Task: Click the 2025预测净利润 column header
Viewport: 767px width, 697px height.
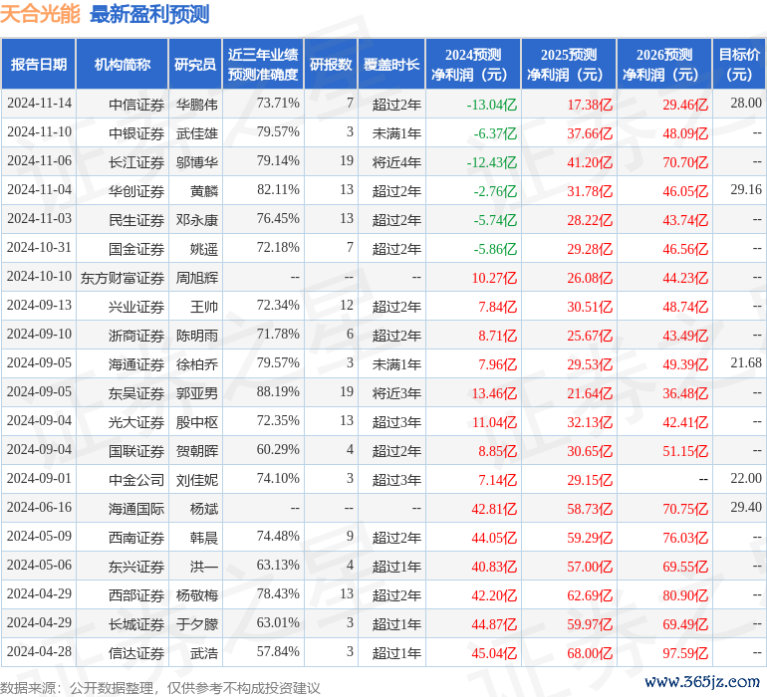Action: [x=569, y=64]
